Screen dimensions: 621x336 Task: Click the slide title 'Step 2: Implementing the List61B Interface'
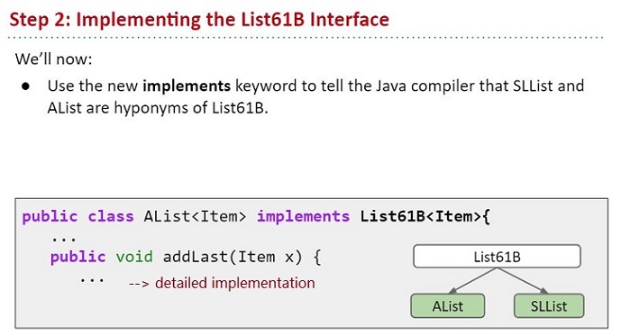coord(199,20)
